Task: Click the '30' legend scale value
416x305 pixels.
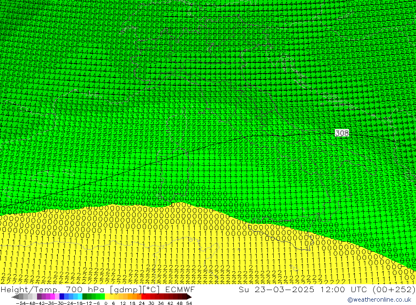Action: 151,303
